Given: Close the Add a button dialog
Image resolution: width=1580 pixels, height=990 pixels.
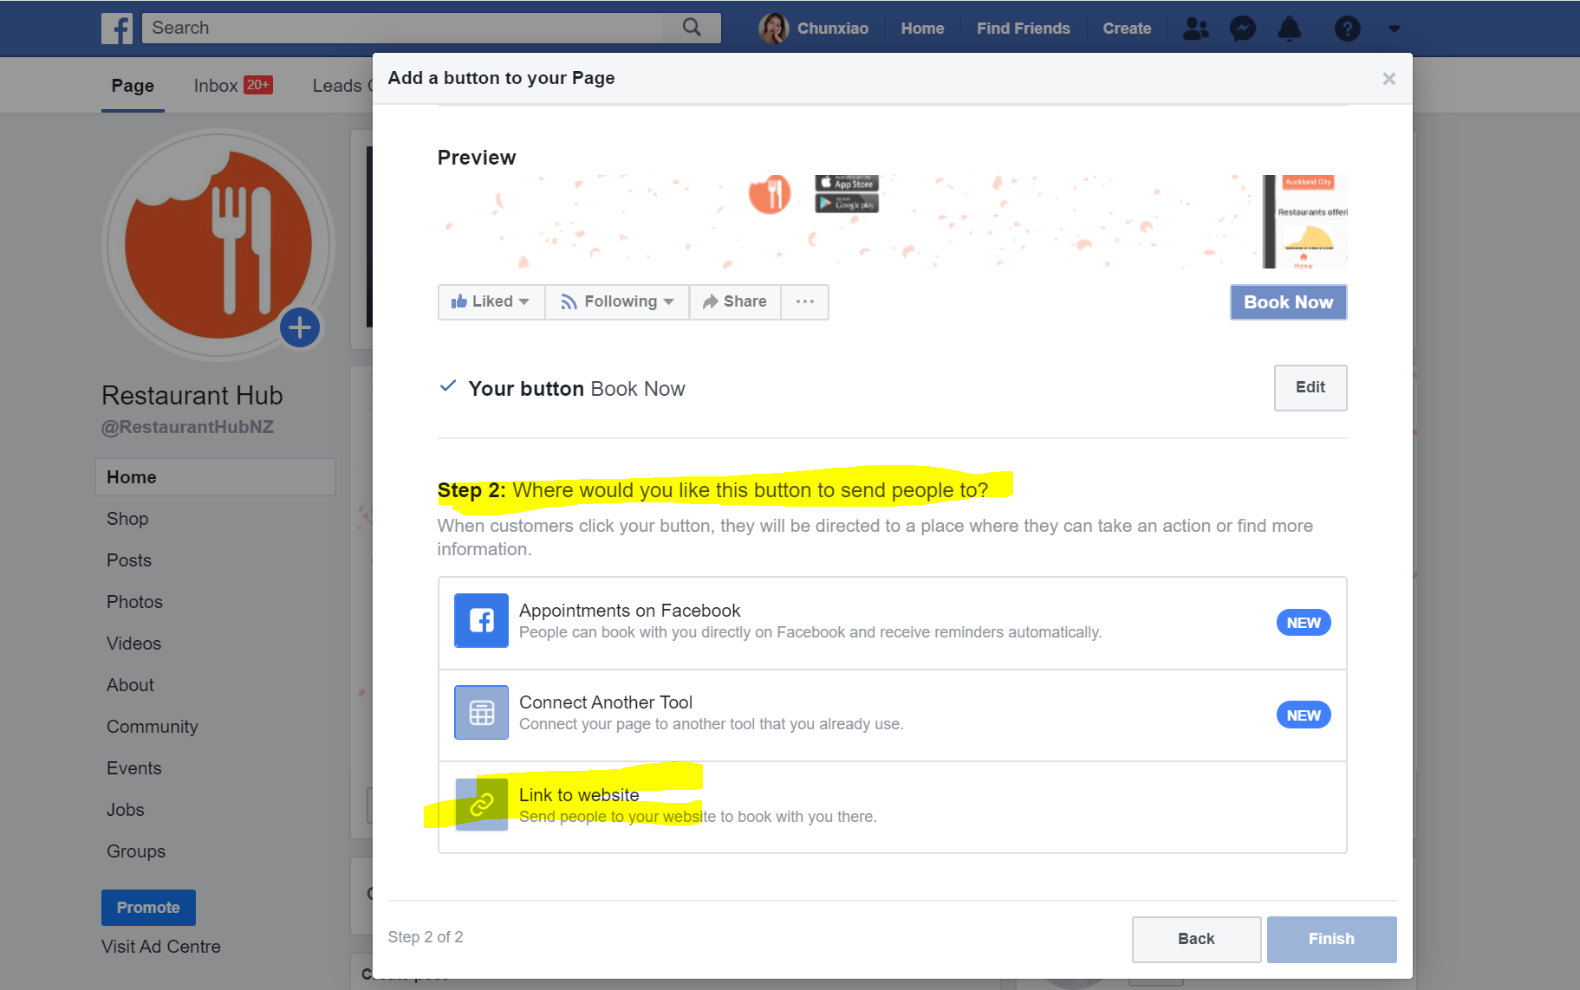Looking at the screenshot, I should [1388, 79].
